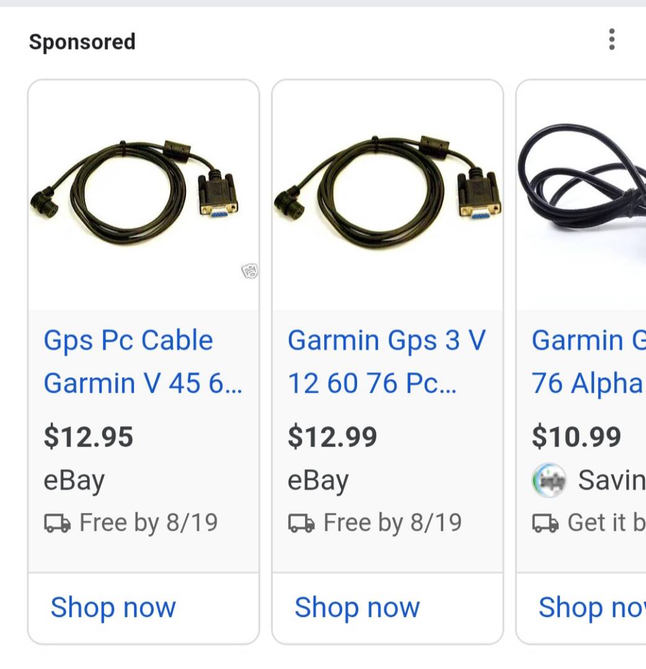Open the three-dot sponsored options menu
Image resolution: width=646 pixels, height=669 pixels.
point(611,40)
